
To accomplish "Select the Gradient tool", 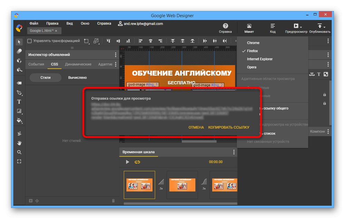I will coord(19,111).
